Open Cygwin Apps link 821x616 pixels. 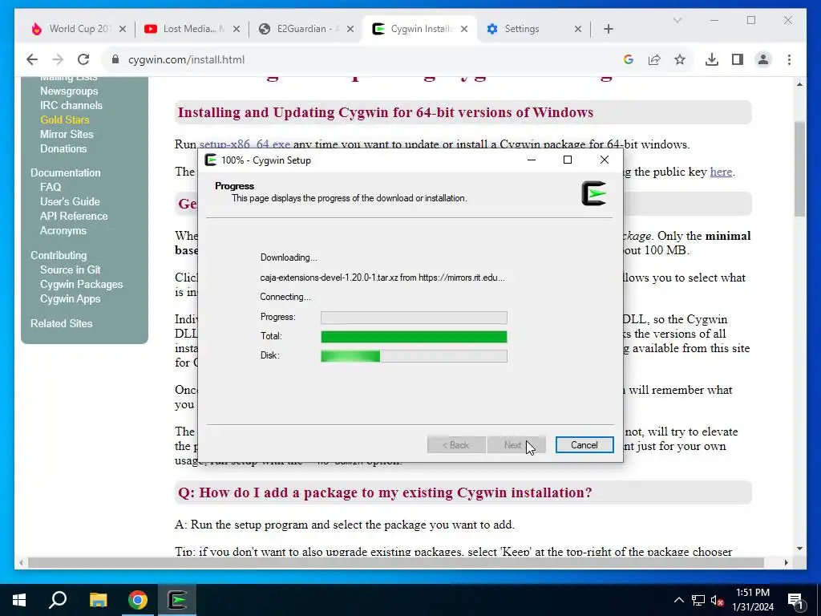click(71, 298)
